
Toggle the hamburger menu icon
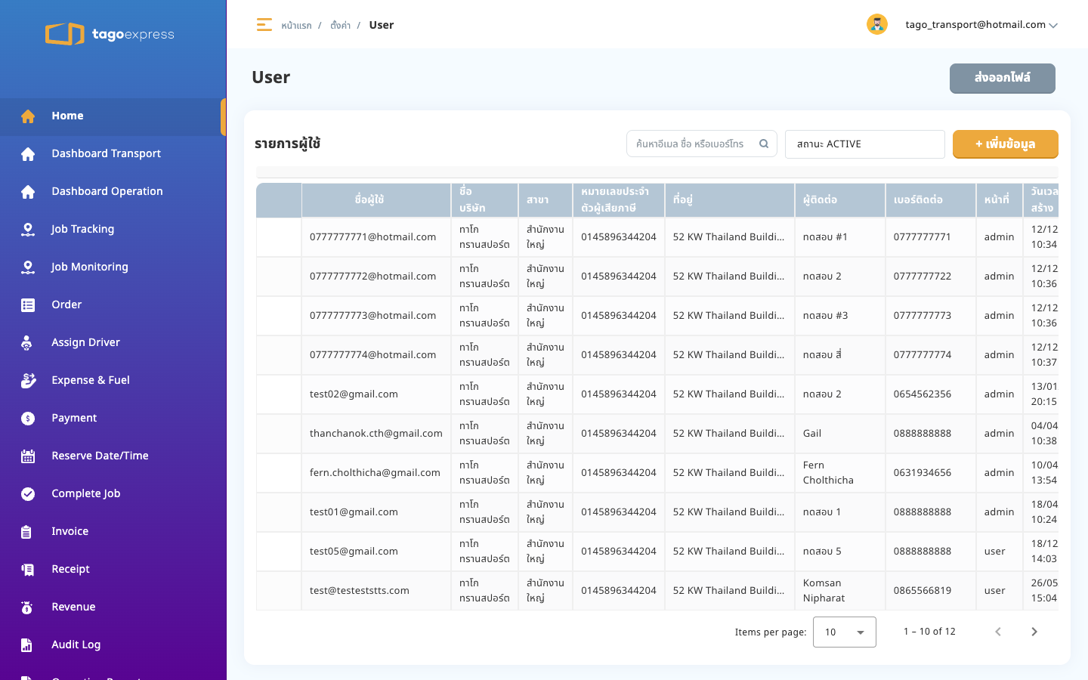pos(264,25)
